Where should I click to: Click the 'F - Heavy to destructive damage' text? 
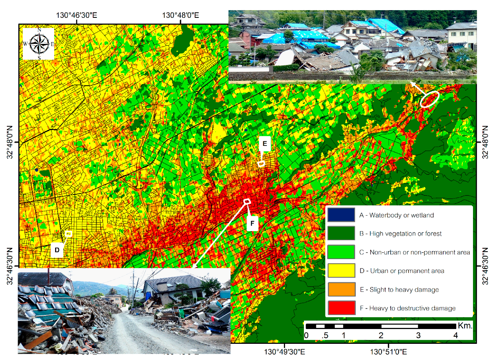[407, 308]
